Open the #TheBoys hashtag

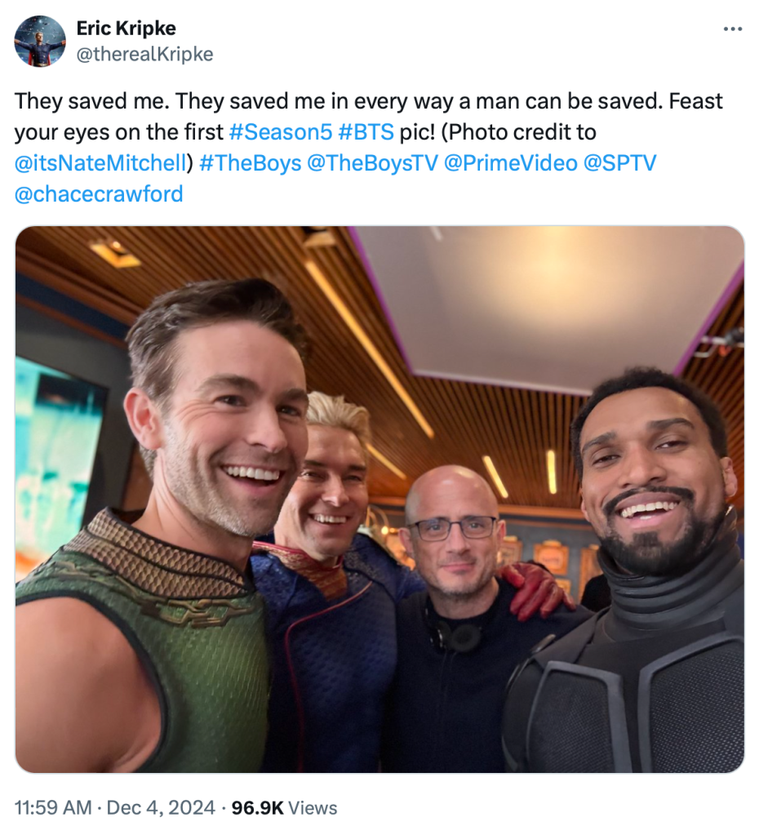coord(251,163)
